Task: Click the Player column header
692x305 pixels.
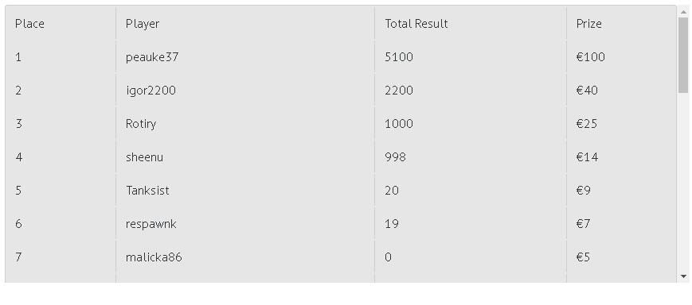Action: 142,24
